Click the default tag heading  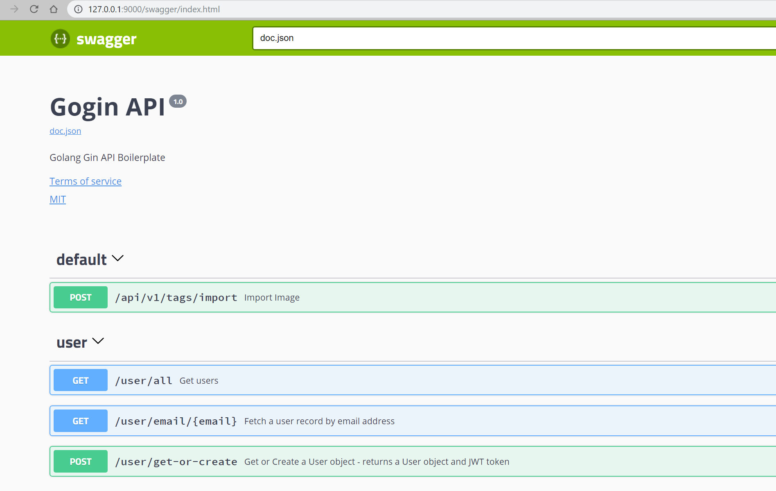coord(81,260)
